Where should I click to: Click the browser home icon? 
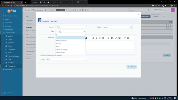click(11, 6)
